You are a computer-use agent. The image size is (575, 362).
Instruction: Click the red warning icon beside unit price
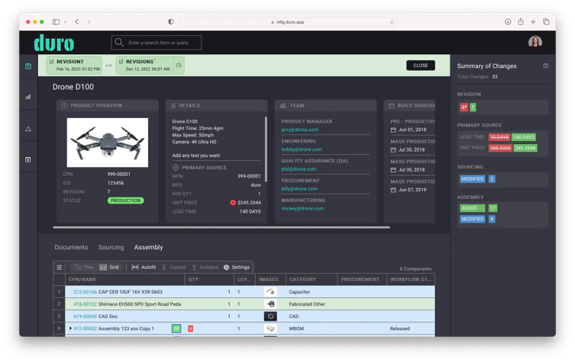coord(232,203)
